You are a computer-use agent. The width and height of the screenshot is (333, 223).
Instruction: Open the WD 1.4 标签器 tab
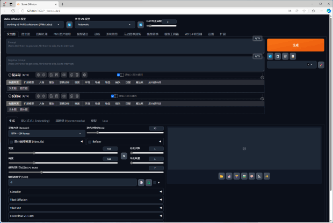coord(193,34)
